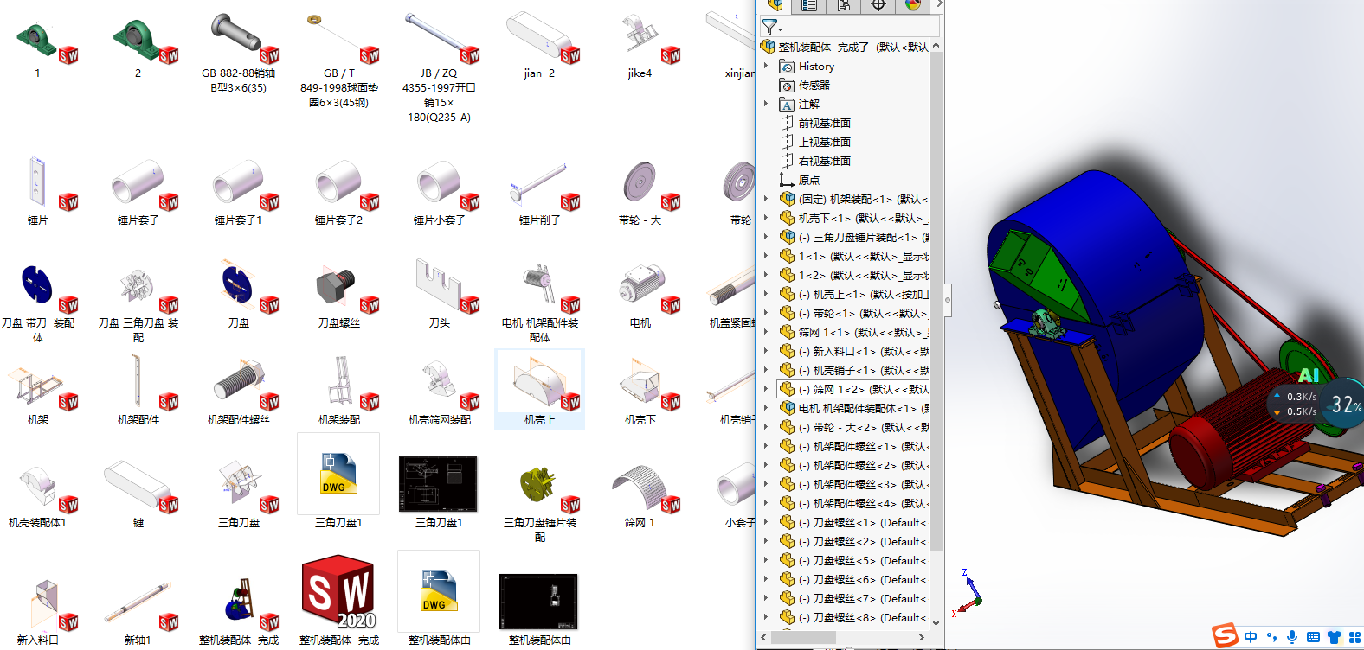The width and height of the screenshot is (1364, 650).
Task: Open the PropertyManager tab
Action: pos(809,5)
